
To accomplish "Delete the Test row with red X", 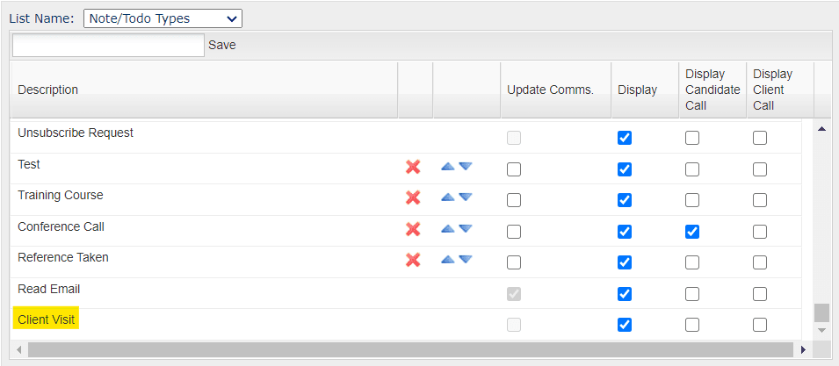I will point(413,168).
